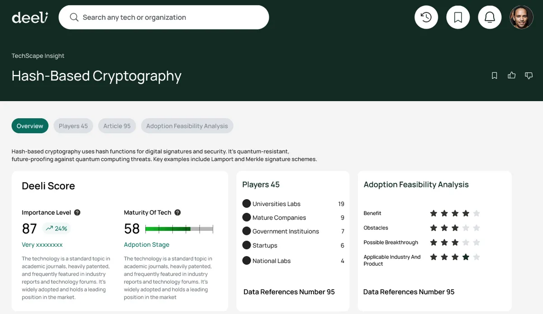Click the Universities Labs count 19
Viewport: 543px width, 314px height.
[341, 204]
